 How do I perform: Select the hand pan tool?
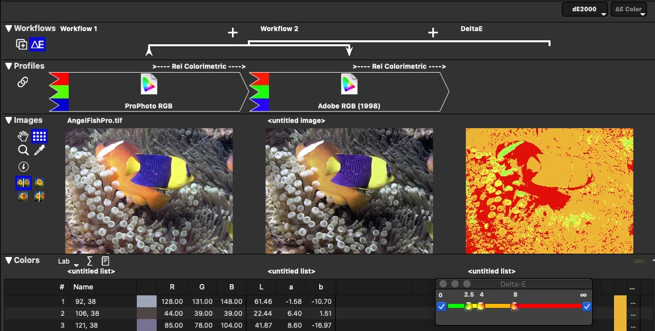click(23, 136)
